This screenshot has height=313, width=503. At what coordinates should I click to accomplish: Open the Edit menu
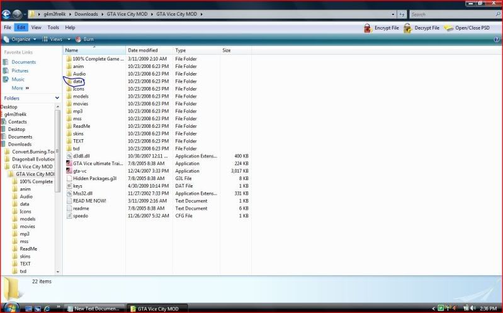[x=21, y=28]
